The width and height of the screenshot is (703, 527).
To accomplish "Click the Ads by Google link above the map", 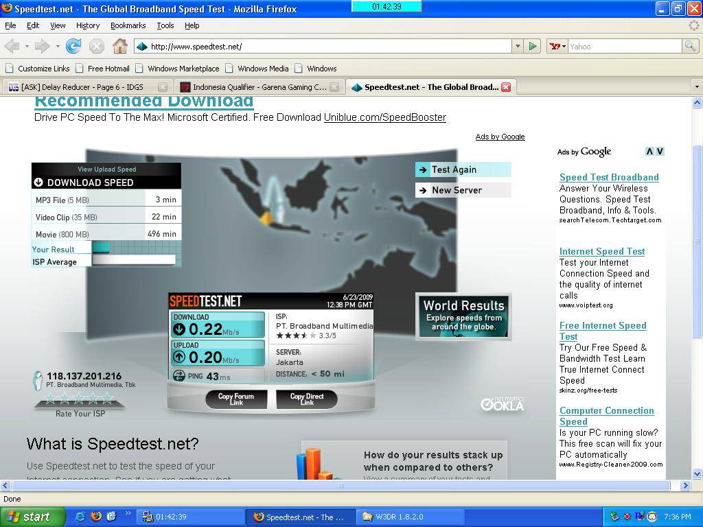I will click(x=500, y=137).
